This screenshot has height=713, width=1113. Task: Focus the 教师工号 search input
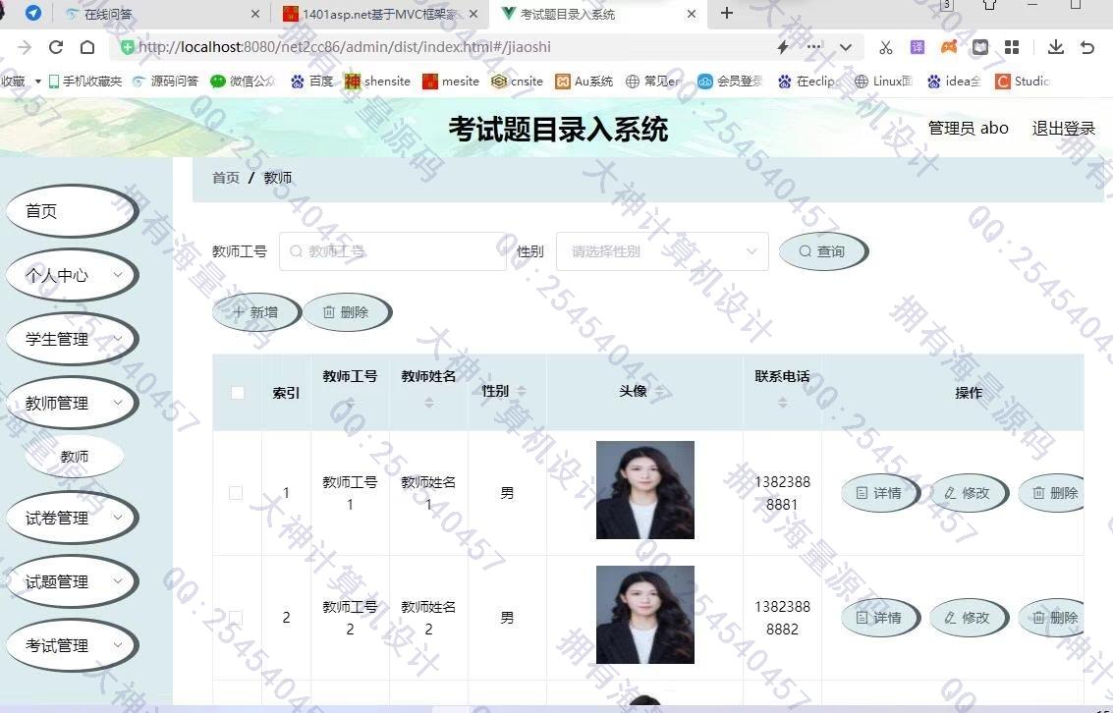click(x=393, y=251)
